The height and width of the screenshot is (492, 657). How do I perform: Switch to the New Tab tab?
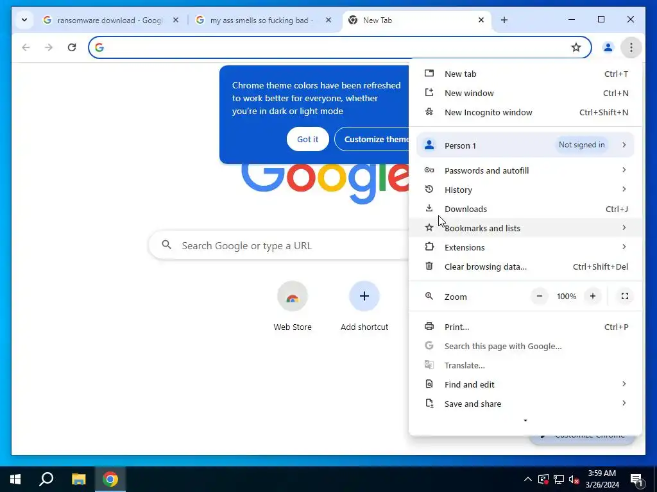click(417, 20)
